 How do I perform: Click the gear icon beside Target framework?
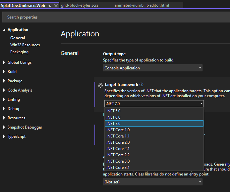click(x=100, y=85)
